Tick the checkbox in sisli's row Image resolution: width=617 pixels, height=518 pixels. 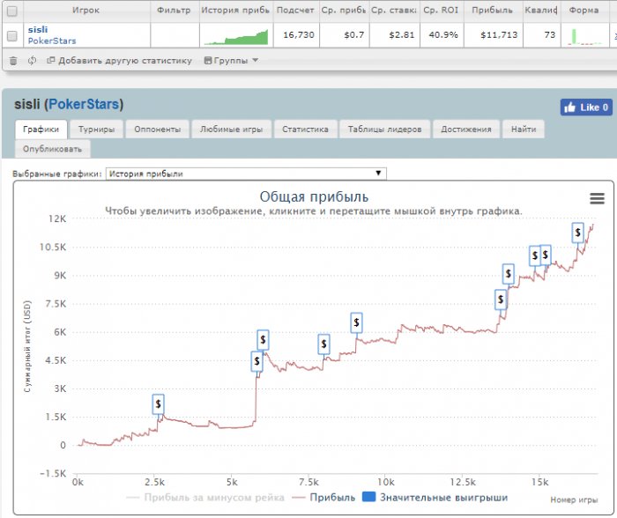pyautogui.click(x=12, y=36)
